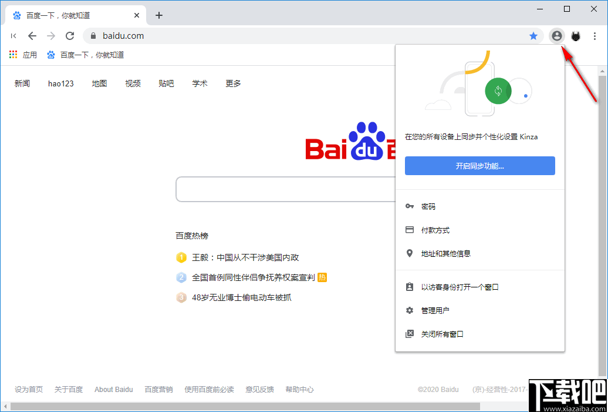Open a new tab with the plus button
Screen dimensions: 608x412
[159, 15]
